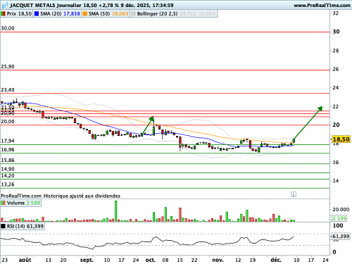Click the 16 price axis value
This screenshot has height=264, width=352.
(336, 163)
